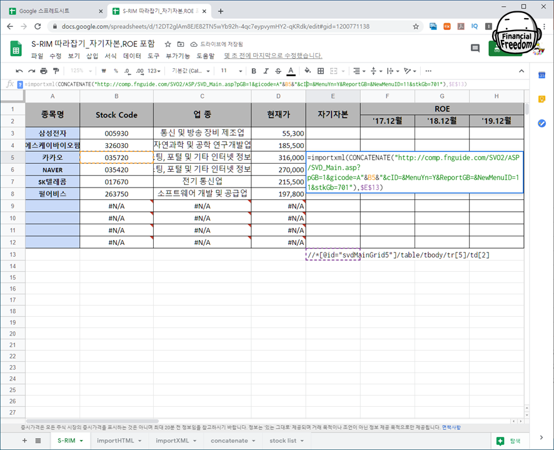Image resolution: width=554 pixels, height=450 pixels.
Task: Open the 부가기능 menu
Action: pos(178,56)
